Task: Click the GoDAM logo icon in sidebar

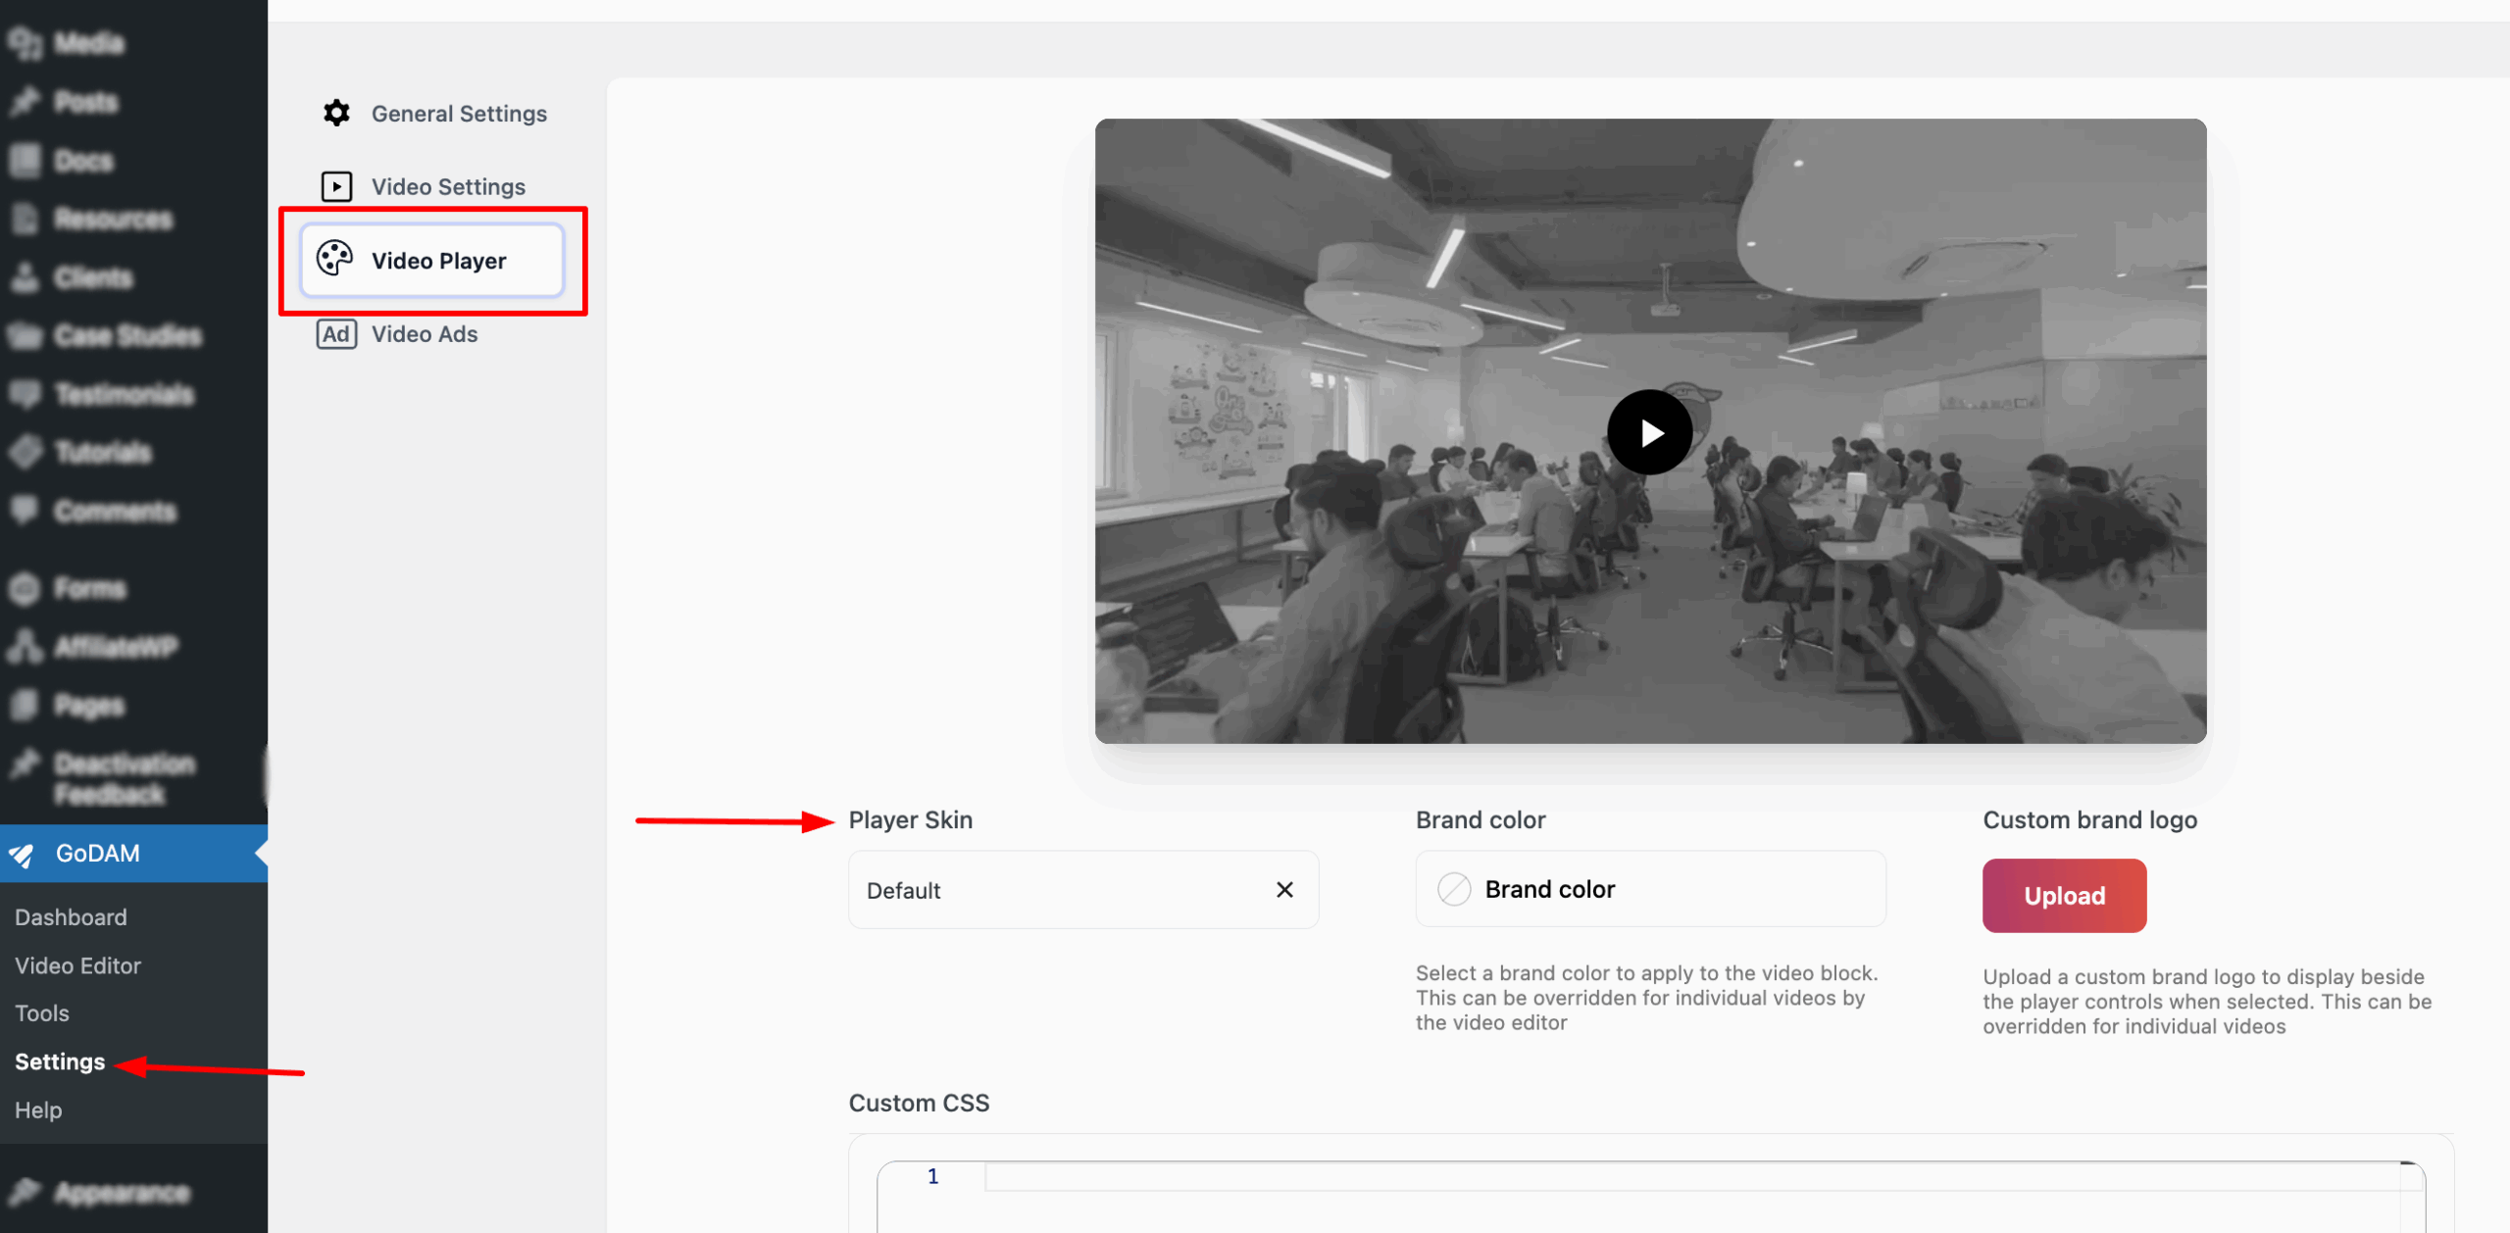Action: [23, 855]
